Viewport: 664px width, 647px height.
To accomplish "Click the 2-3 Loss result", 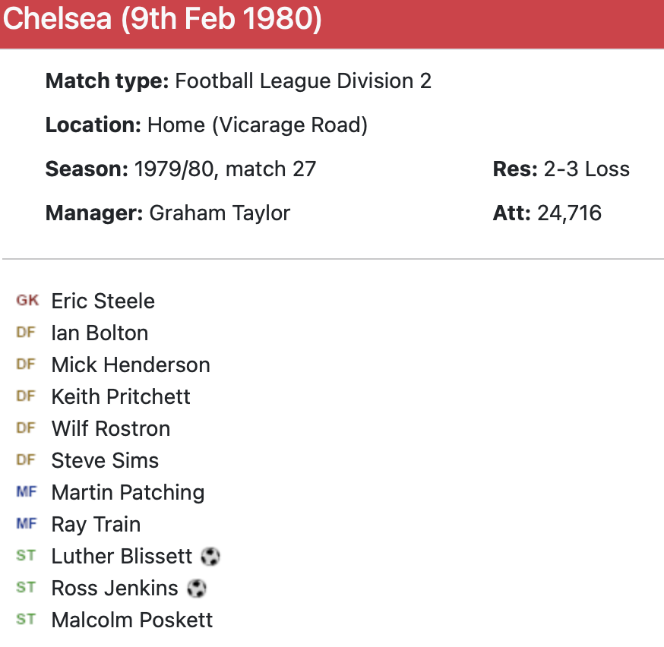I will (587, 169).
